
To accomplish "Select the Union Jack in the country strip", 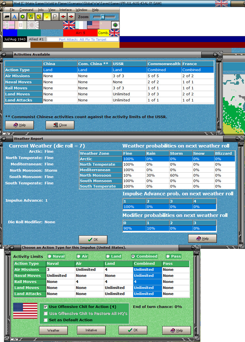I will (69, 25).
